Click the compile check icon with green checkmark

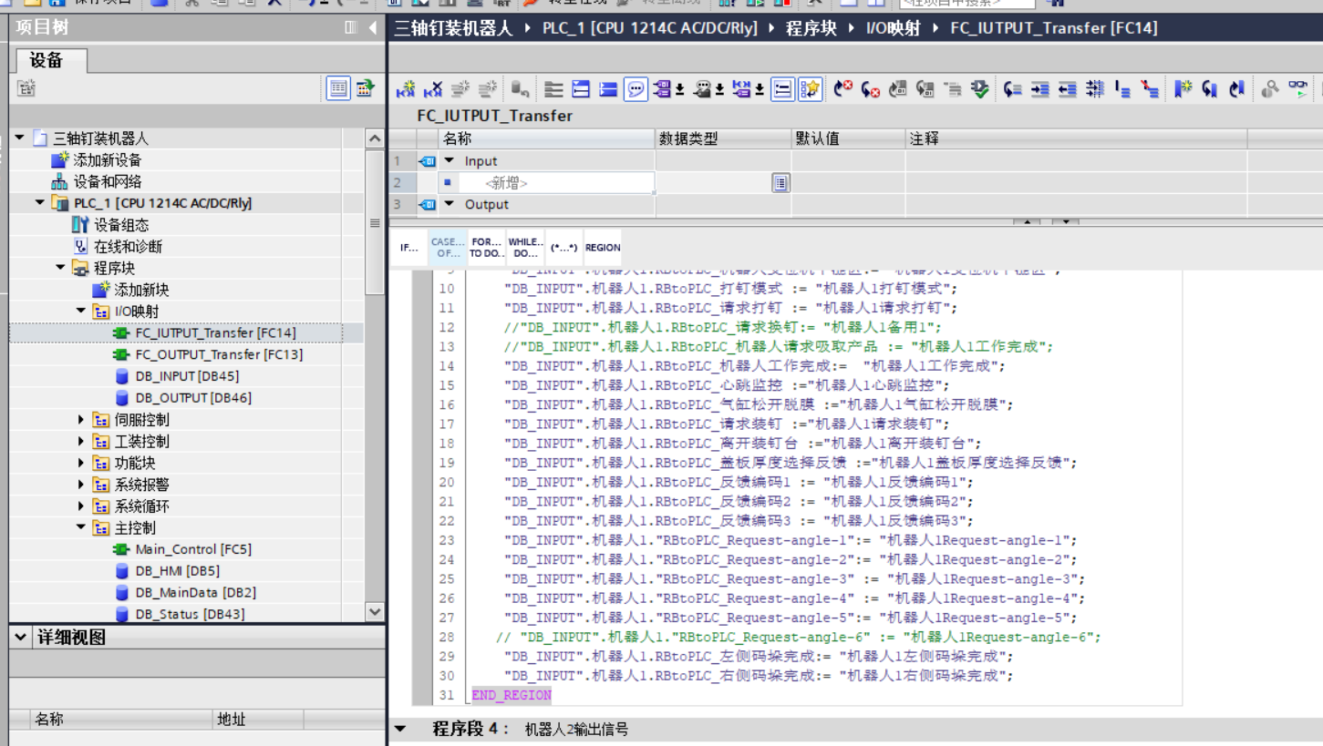980,89
